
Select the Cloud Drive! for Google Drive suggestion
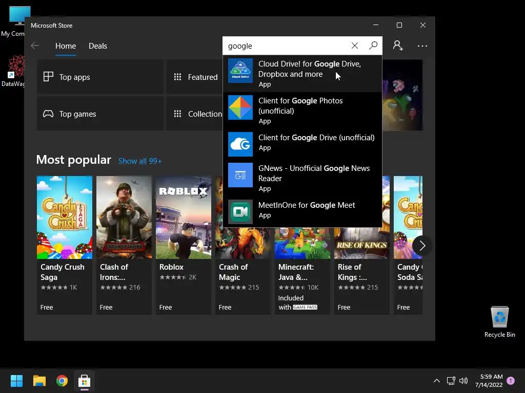click(302, 74)
